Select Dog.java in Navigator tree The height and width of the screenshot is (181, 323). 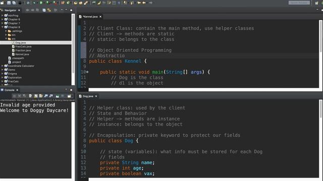click(21, 43)
